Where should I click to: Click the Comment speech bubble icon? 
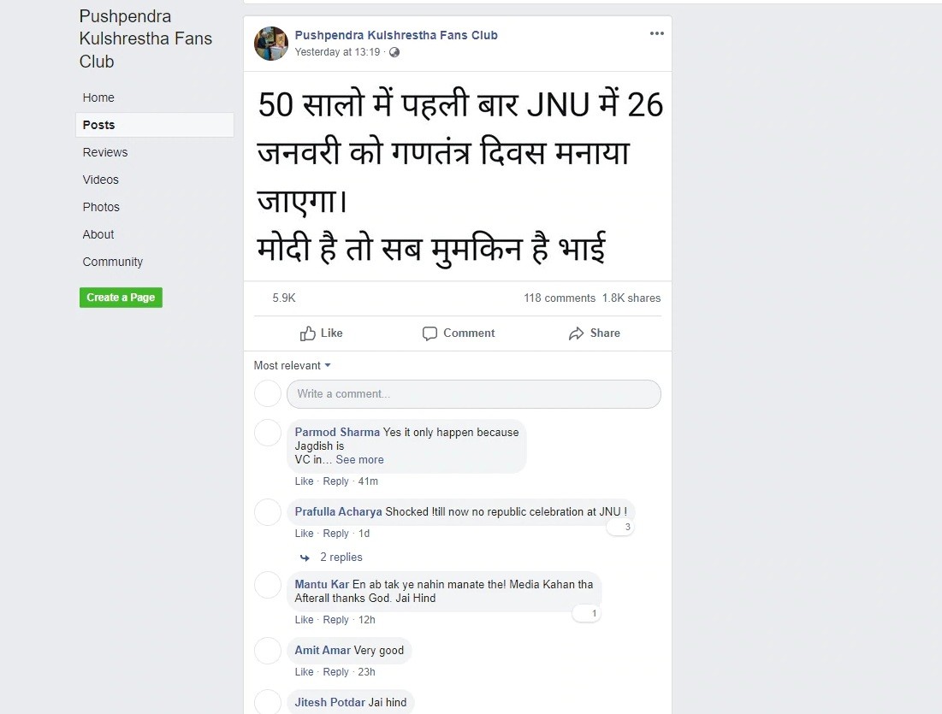tap(430, 333)
